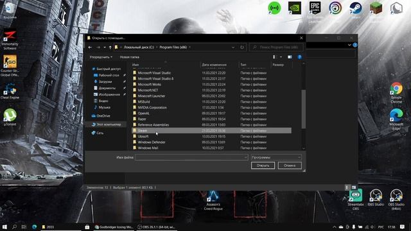411x231 pixels.
Task: Open the OBS Studio (64bit) shortcut
Action: [396, 200]
